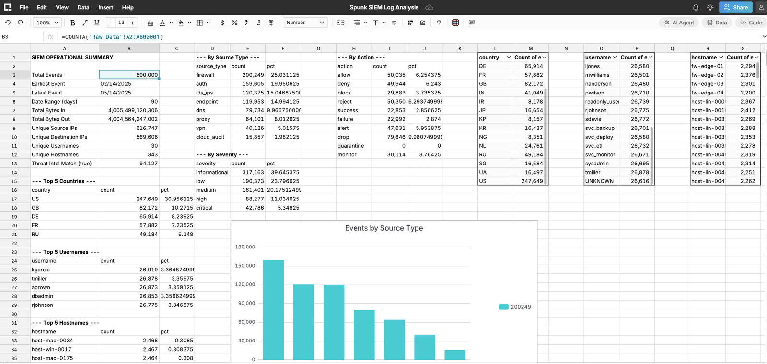
Task: Decrease font size with minus button
Action: click(x=110, y=23)
